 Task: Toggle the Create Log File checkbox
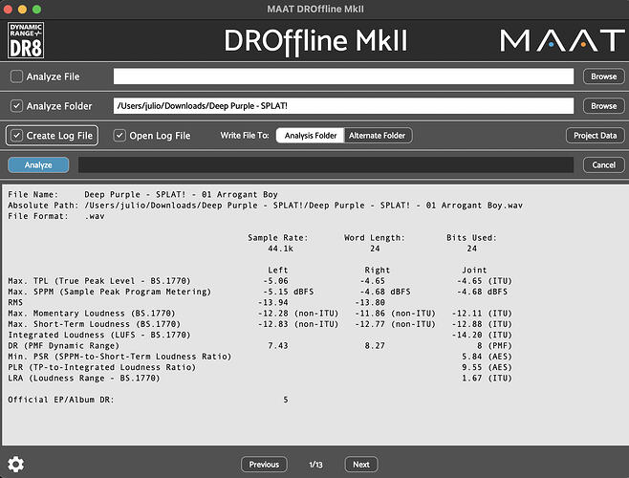click(16, 136)
